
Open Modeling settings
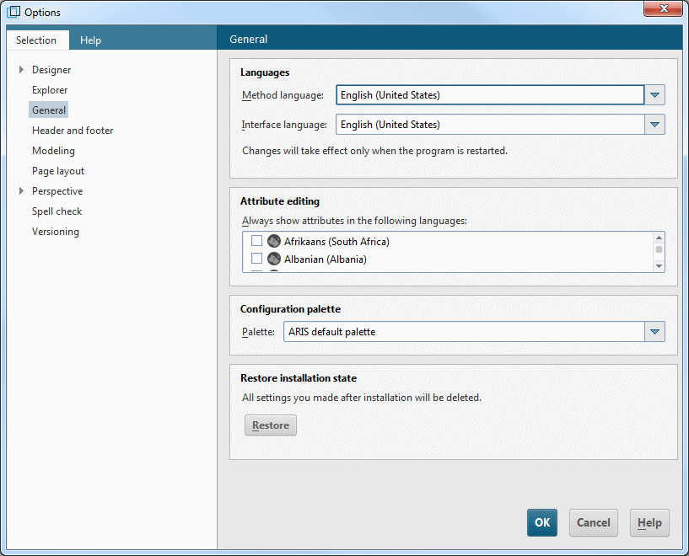(53, 151)
